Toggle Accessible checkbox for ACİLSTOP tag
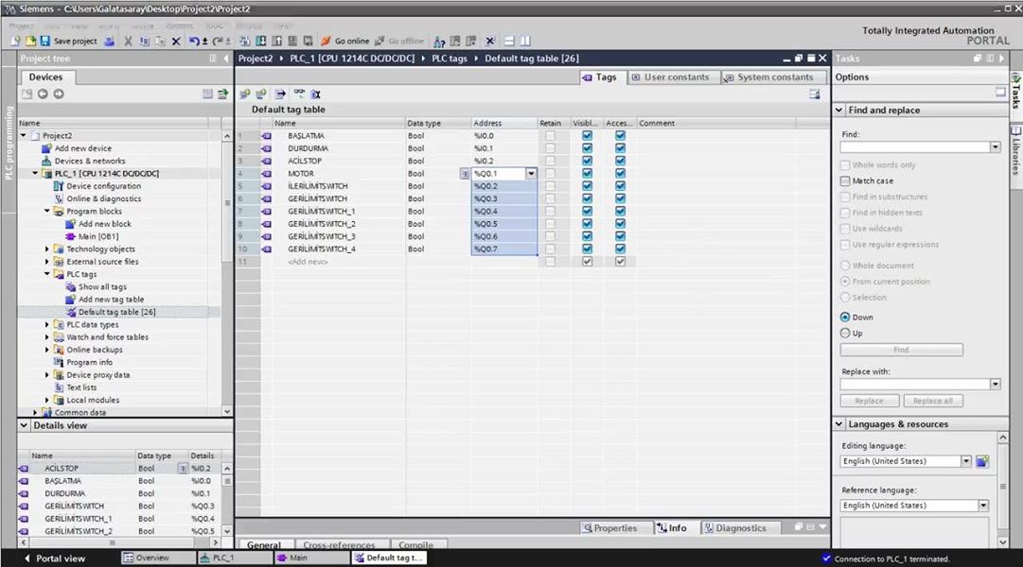Viewport: 1023px width, 567px height. (620, 161)
